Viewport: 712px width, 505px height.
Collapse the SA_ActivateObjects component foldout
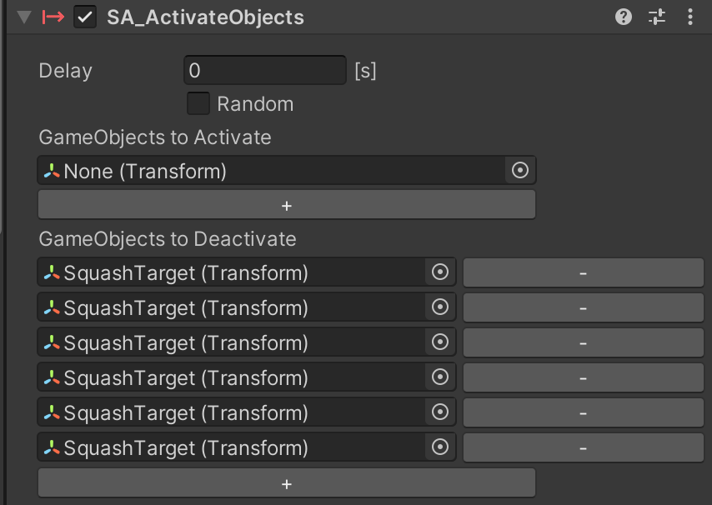pos(23,17)
